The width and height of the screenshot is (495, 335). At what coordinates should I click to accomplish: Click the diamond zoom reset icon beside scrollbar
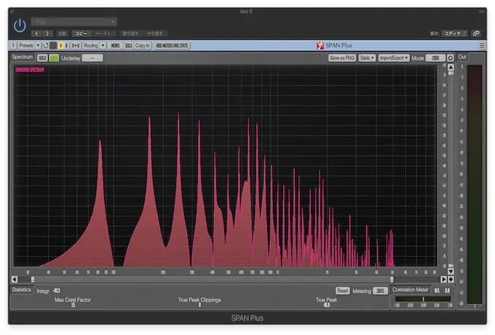[x=451, y=279]
